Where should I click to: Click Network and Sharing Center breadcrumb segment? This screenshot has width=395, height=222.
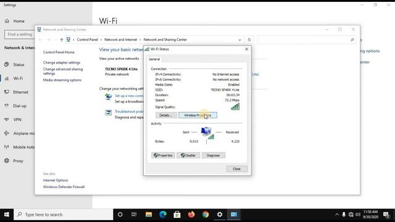165,39
